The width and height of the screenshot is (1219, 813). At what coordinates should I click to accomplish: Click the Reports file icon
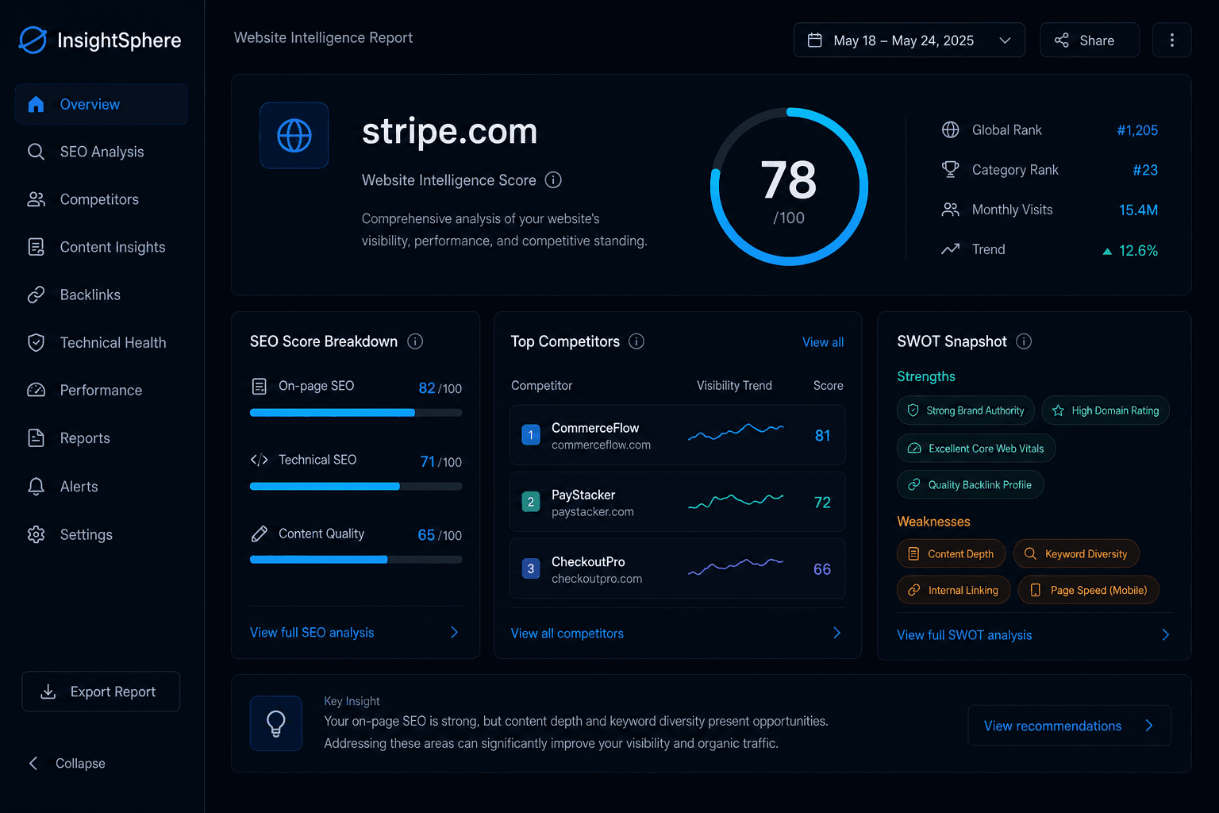(x=36, y=437)
